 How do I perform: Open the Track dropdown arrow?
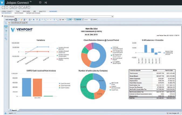click(x=66, y=20)
